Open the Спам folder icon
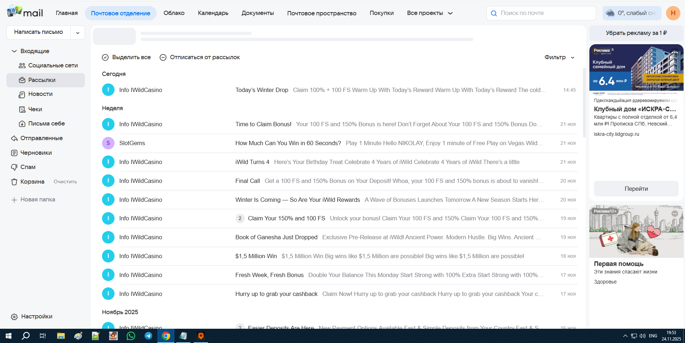Viewport: 685px width, 343px height. coord(14,167)
